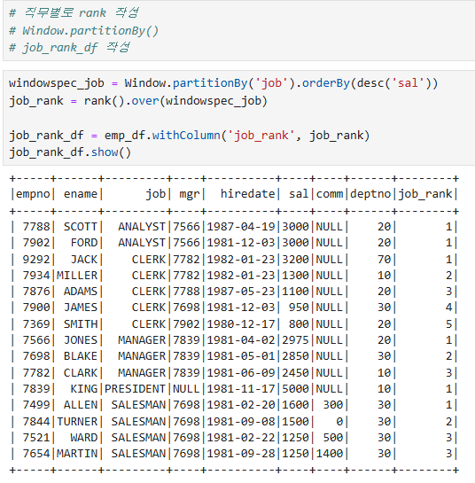The width and height of the screenshot is (475, 483).
Task: Click the name BLAKE in table
Action: tap(81, 356)
